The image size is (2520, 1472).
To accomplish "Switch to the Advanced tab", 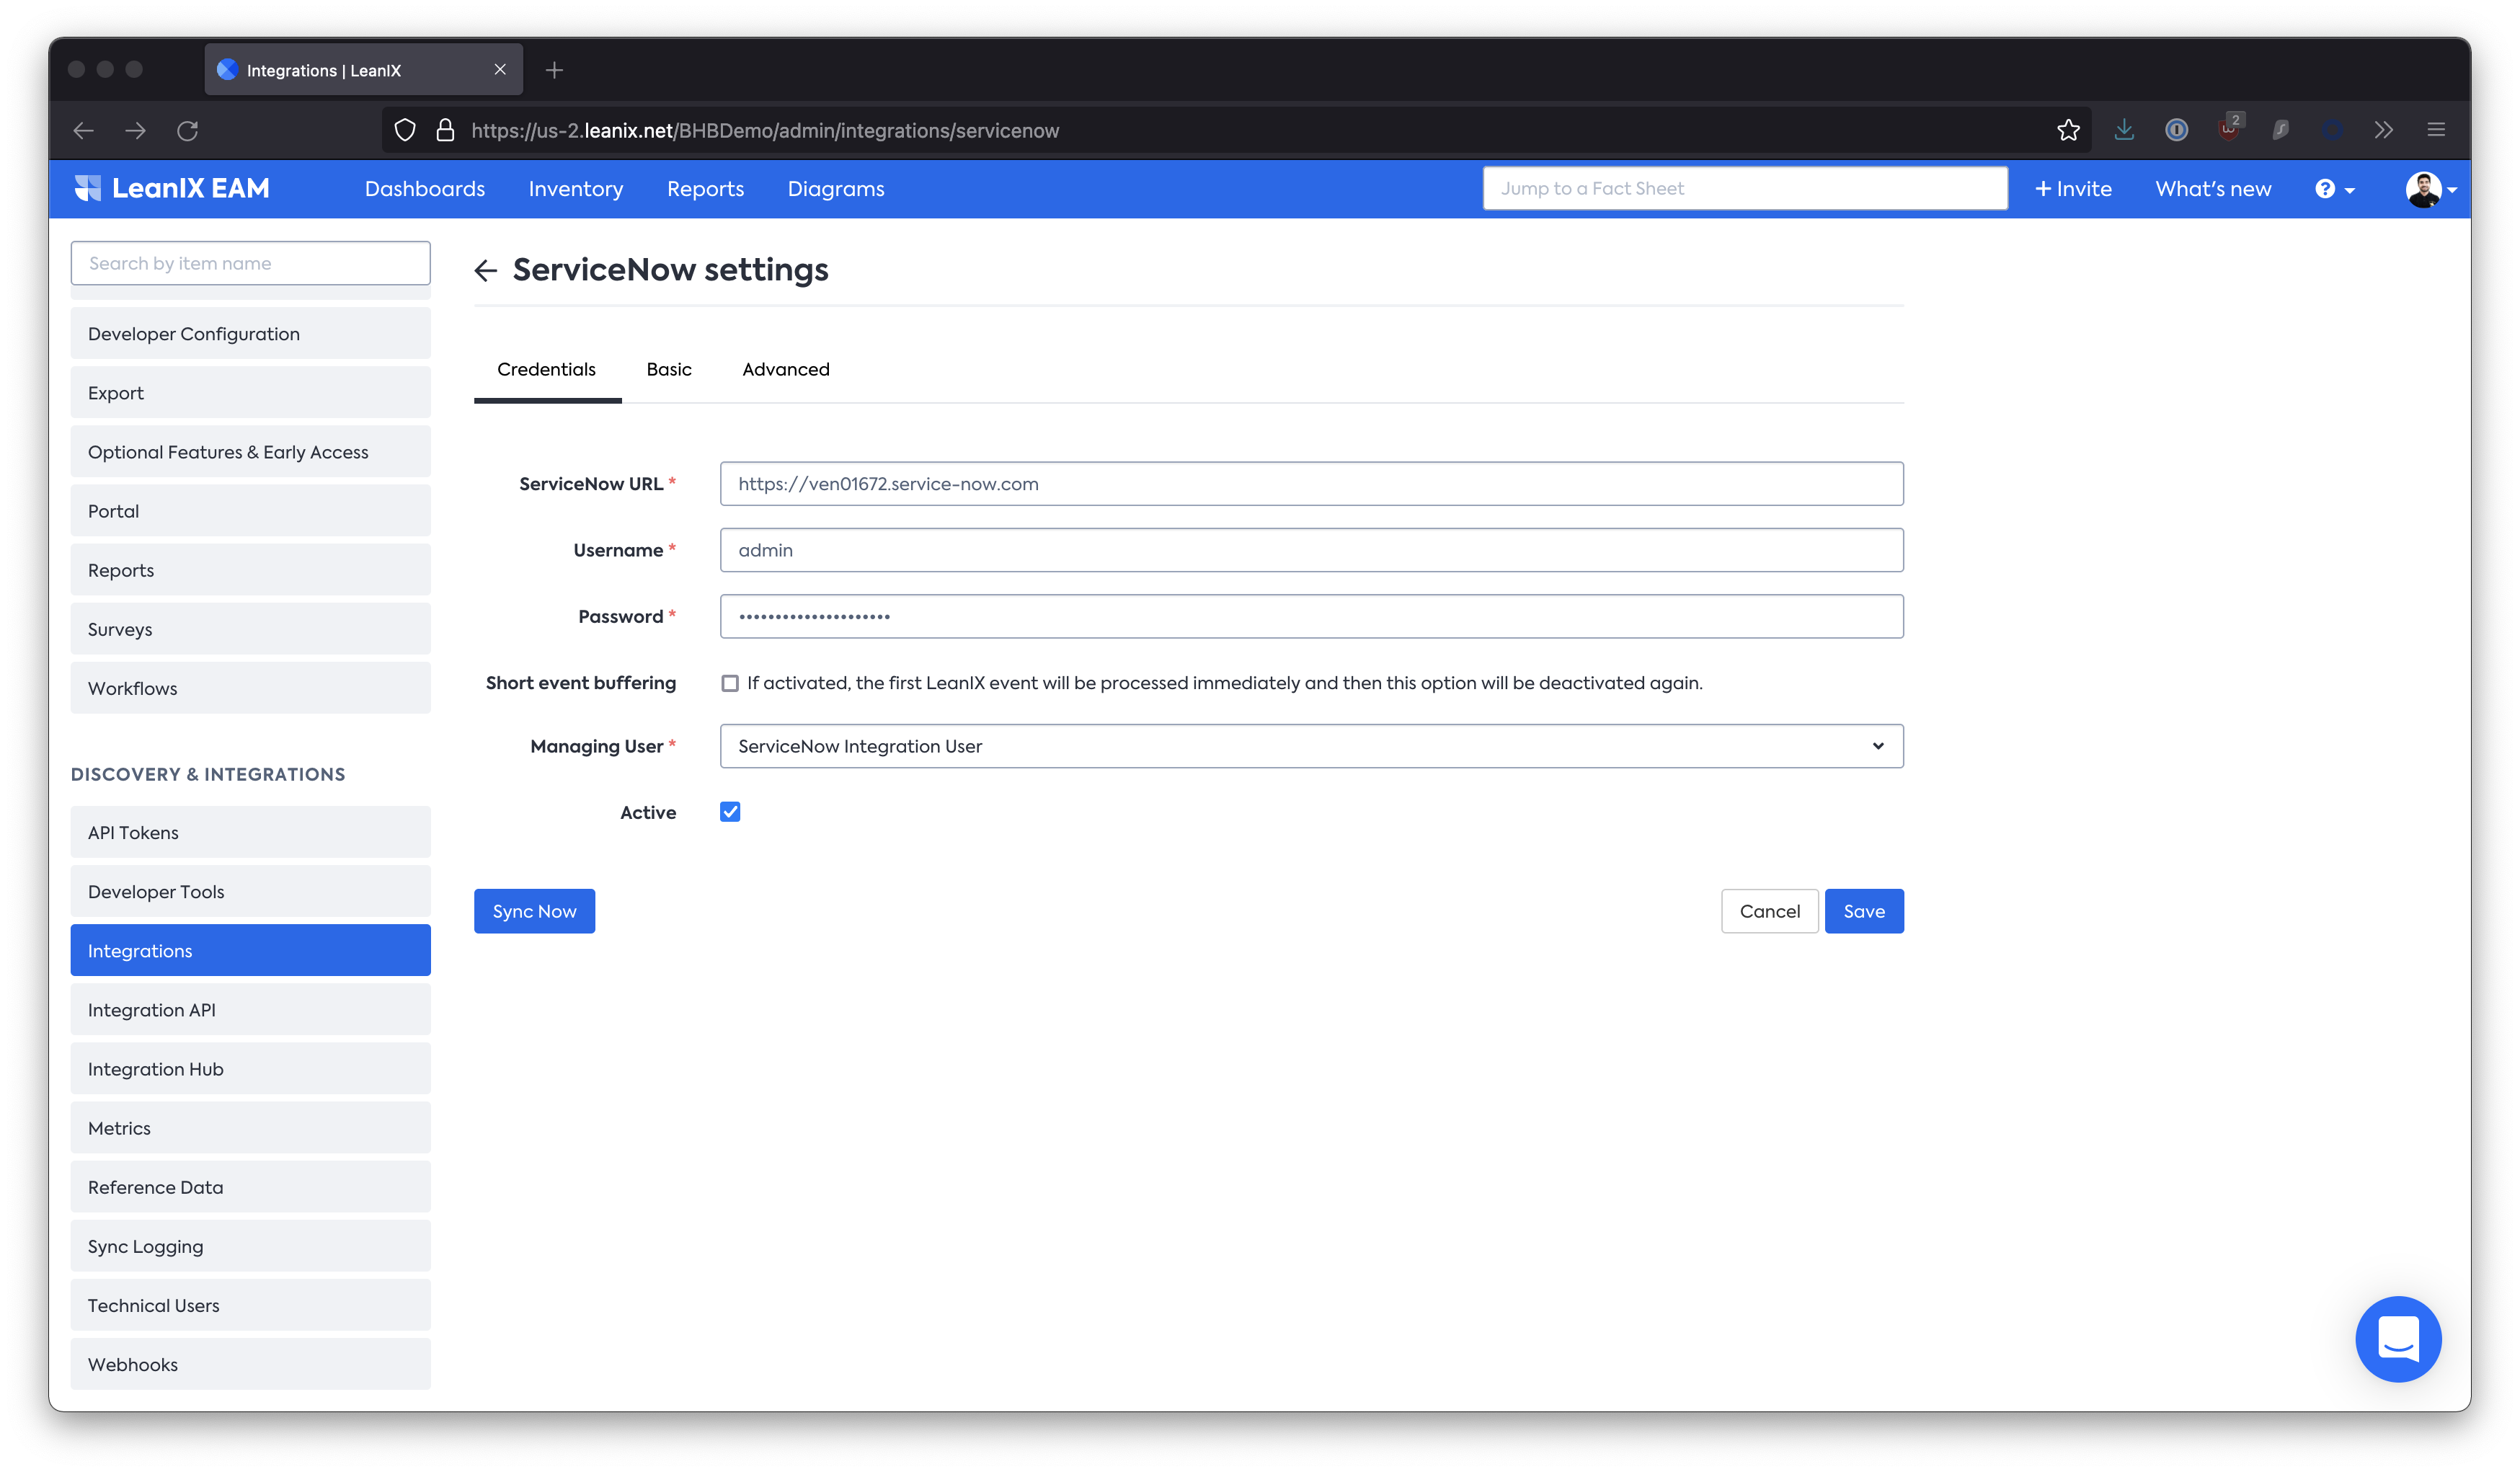I will (786, 369).
